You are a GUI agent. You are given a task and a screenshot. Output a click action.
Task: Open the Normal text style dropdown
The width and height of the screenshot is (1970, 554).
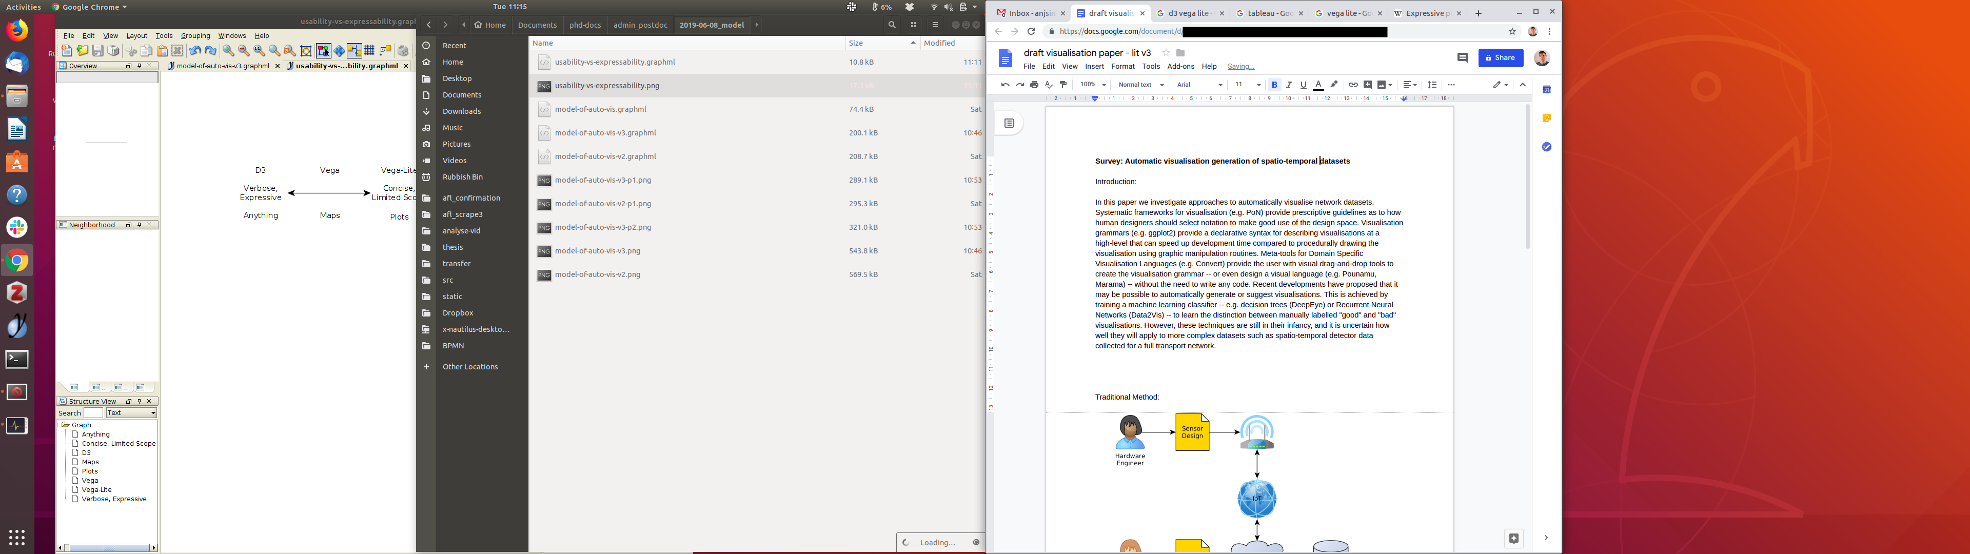(1140, 85)
